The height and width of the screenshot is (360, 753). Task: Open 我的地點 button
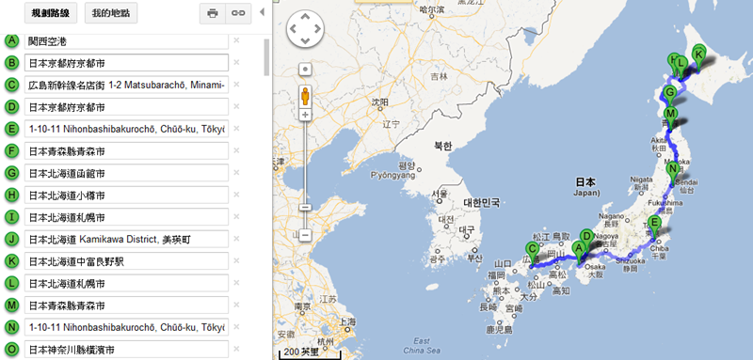(x=111, y=13)
